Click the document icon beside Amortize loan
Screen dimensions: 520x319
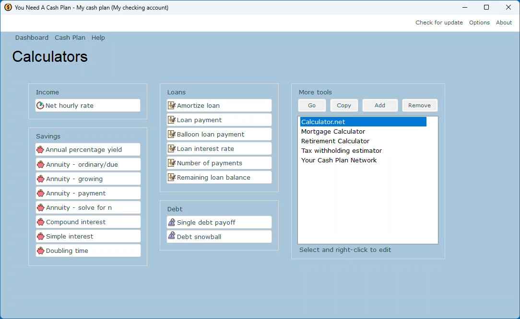tap(171, 105)
